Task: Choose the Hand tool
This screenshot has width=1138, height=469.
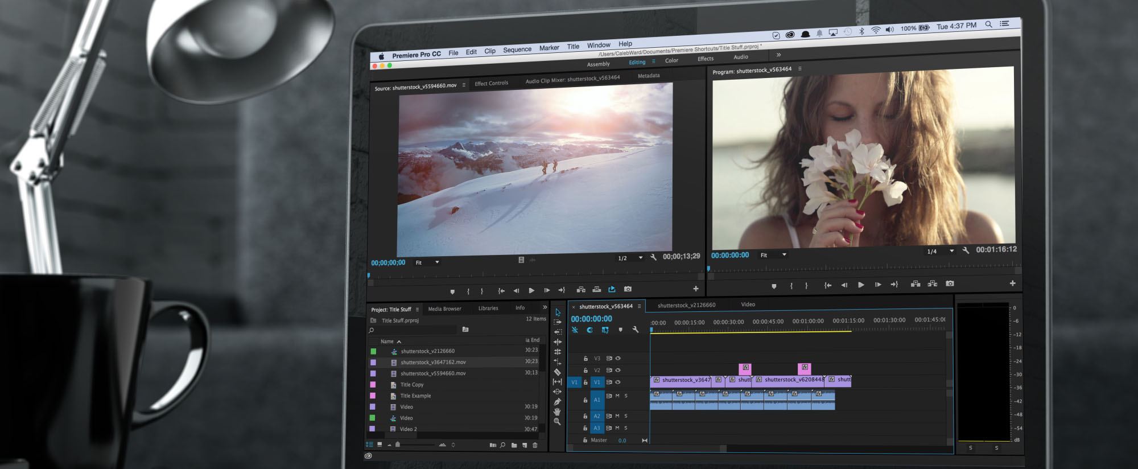Action: (558, 412)
